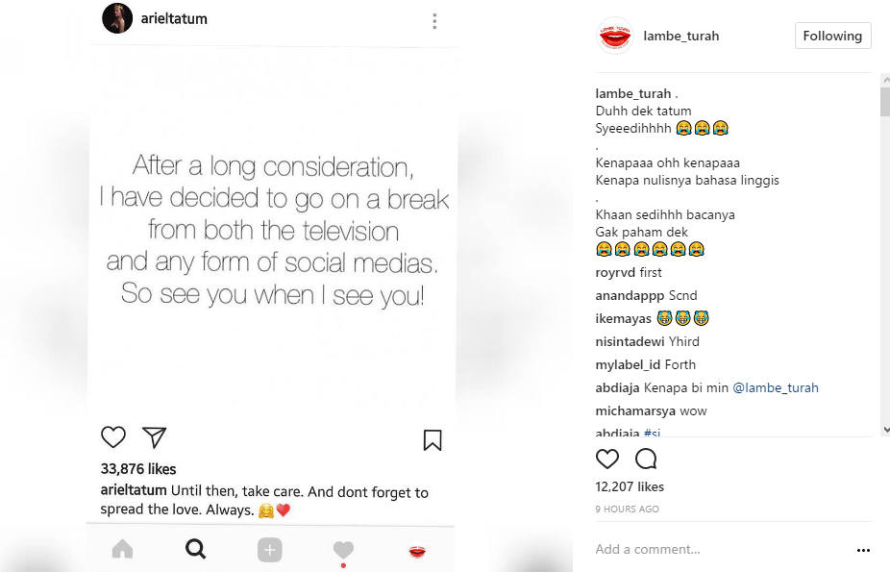The height and width of the screenshot is (572, 890).
Task: Click the lambe_turah profile avatar
Action: (x=615, y=36)
